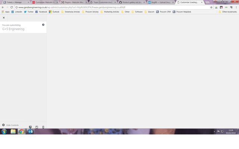Close the Customize: Loading tab
This screenshot has height=149, width=239.
pos(202,2)
